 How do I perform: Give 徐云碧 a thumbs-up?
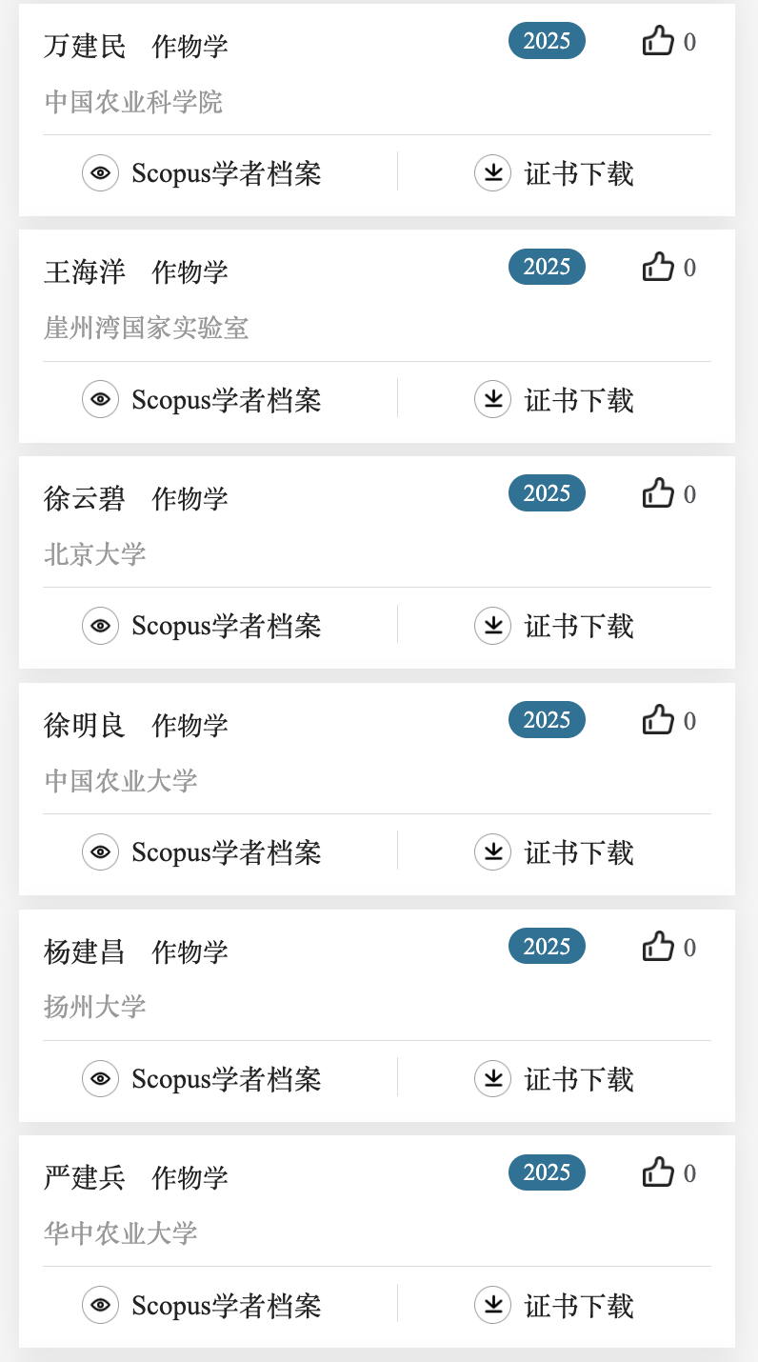click(658, 493)
